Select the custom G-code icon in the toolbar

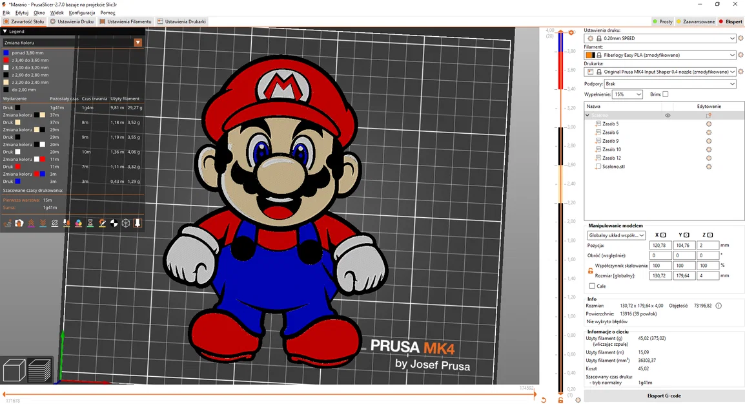101,223
